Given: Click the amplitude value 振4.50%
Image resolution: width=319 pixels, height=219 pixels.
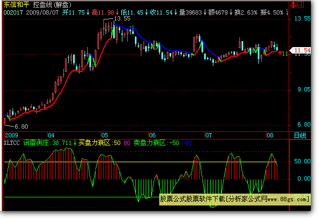Looking at the screenshot, I should coord(272,12).
